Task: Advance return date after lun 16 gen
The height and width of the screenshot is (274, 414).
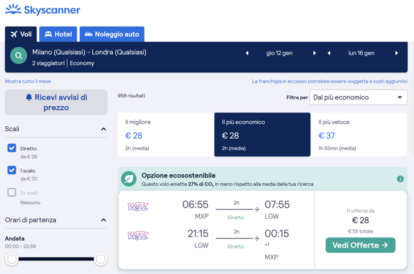Action: 396,53
